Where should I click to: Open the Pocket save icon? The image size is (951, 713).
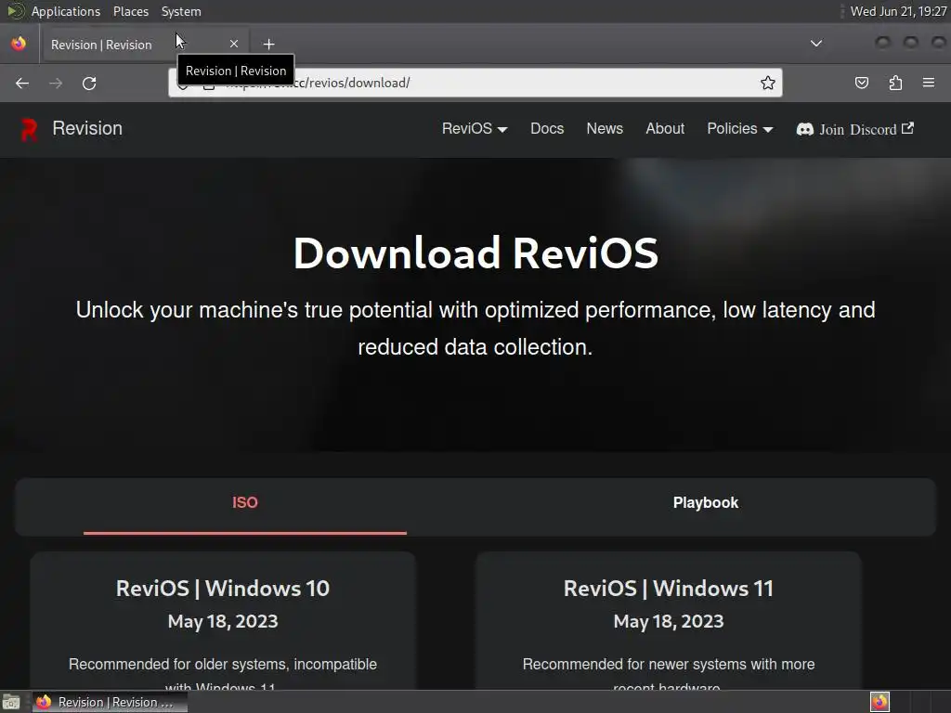pyautogui.click(x=861, y=83)
